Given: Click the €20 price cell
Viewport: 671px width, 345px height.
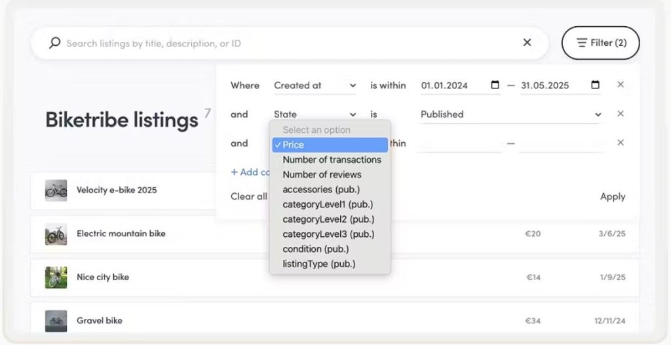Looking at the screenshot, I should click(533, 234).
